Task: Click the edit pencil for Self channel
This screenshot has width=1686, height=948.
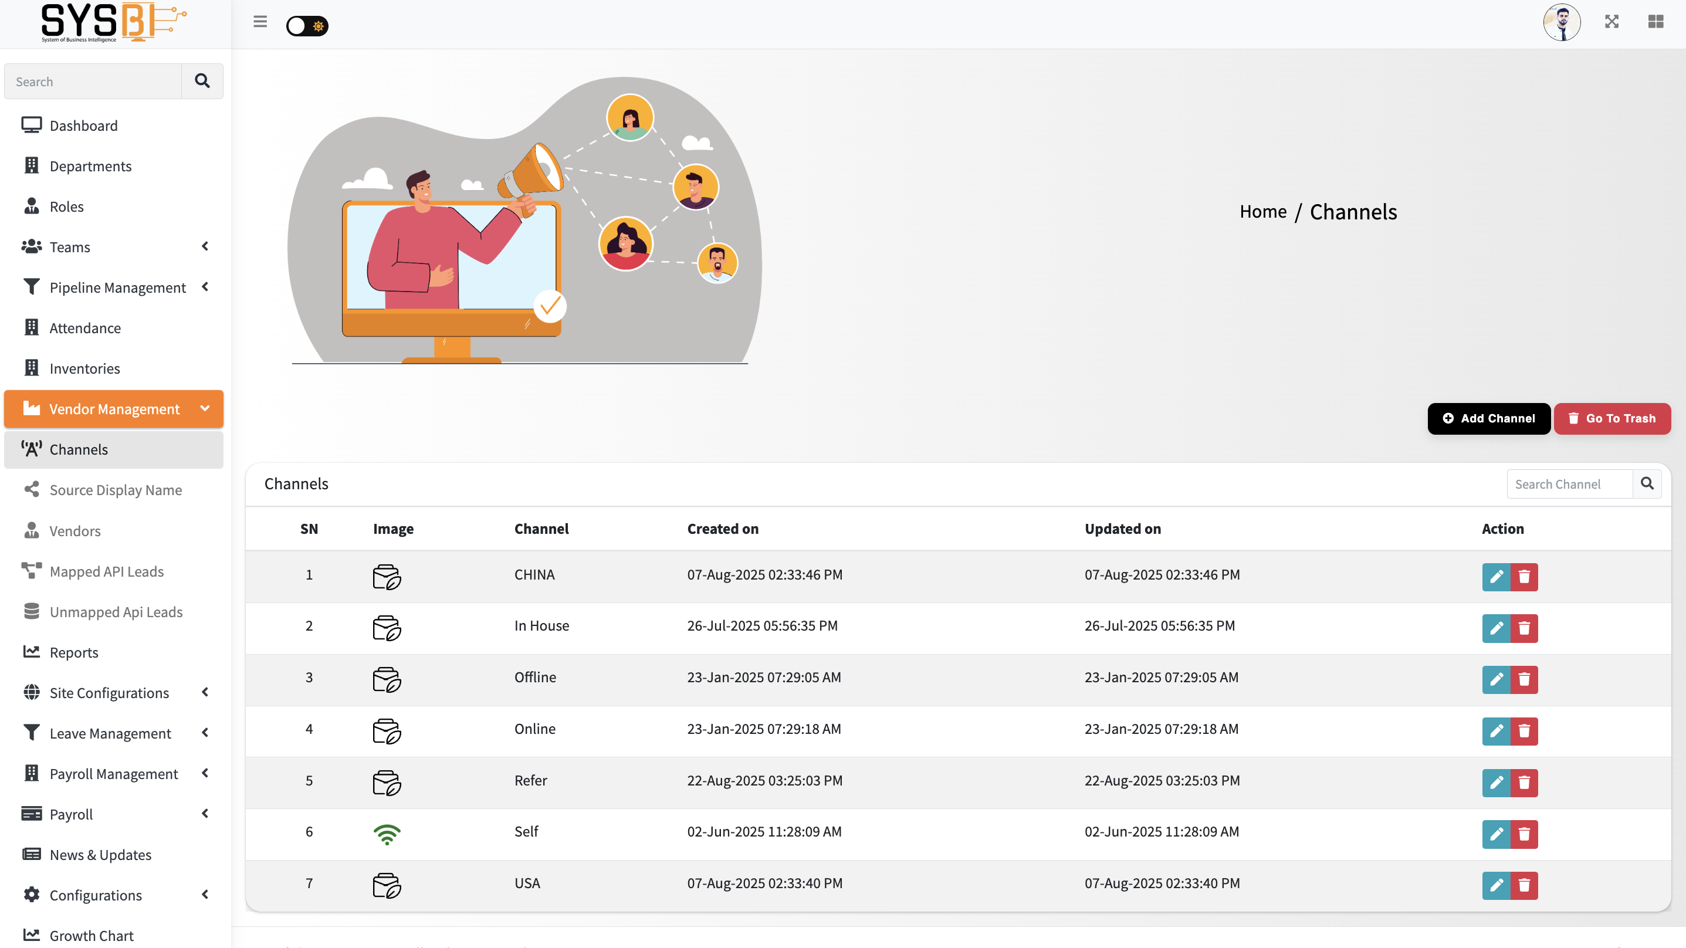Action: 1495,834
